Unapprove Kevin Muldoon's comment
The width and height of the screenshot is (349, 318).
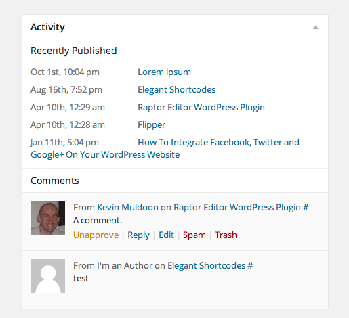click(96, 235)
